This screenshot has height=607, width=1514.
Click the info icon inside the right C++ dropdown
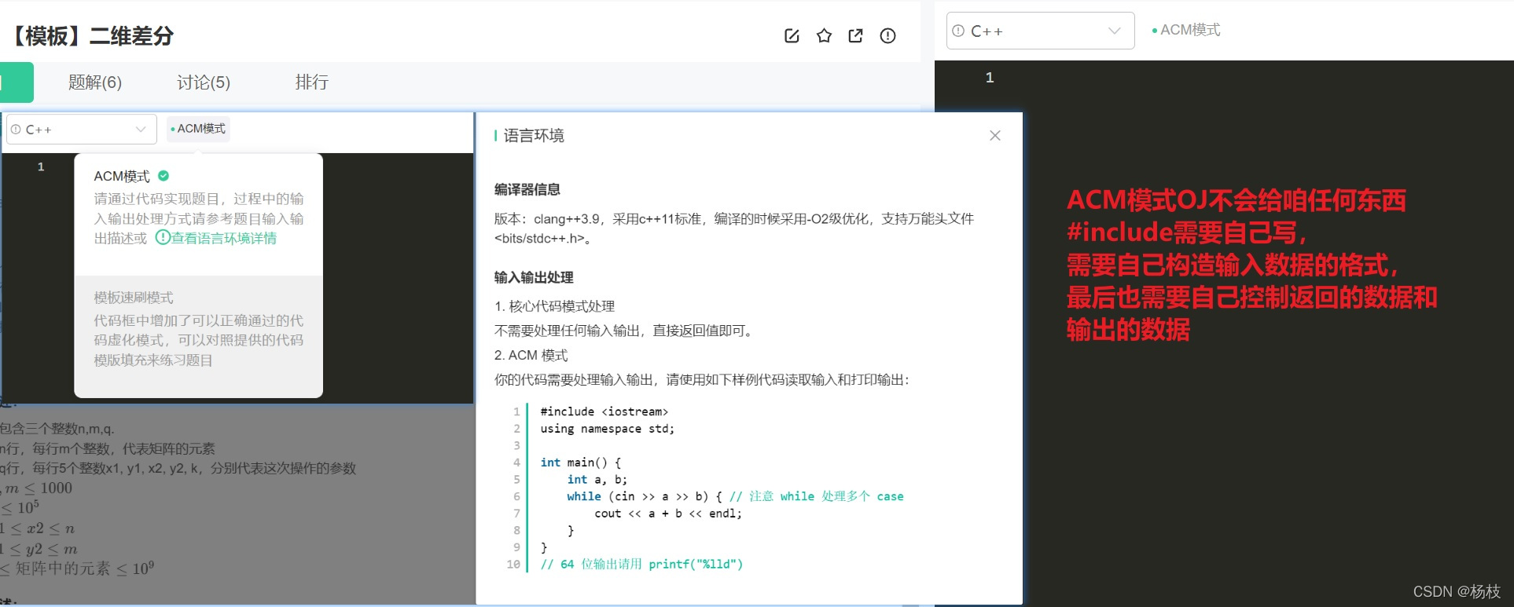(x=958, y=31)
